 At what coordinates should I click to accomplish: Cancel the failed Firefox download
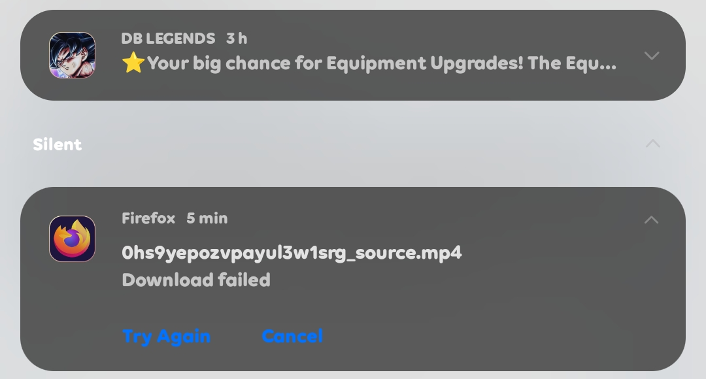[x=292, y=336]
